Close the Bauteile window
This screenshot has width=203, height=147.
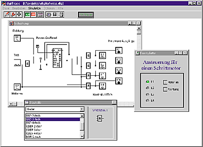114,102
